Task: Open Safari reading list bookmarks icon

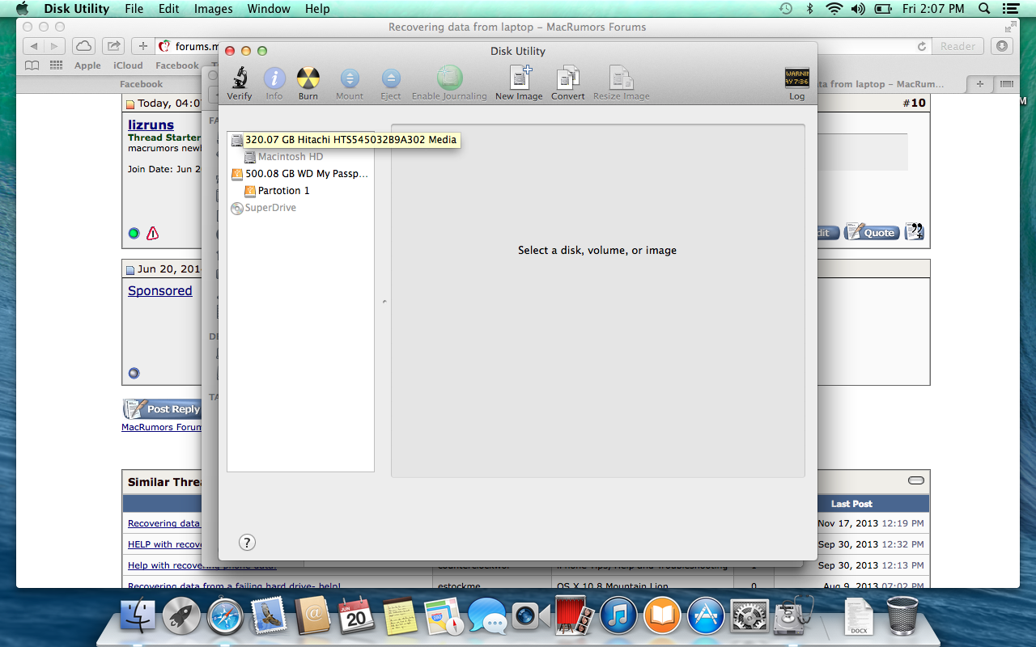Action: click(x=32, y=66)
